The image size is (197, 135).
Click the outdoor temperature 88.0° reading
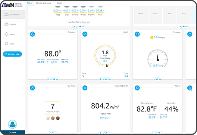pos(53,53)
